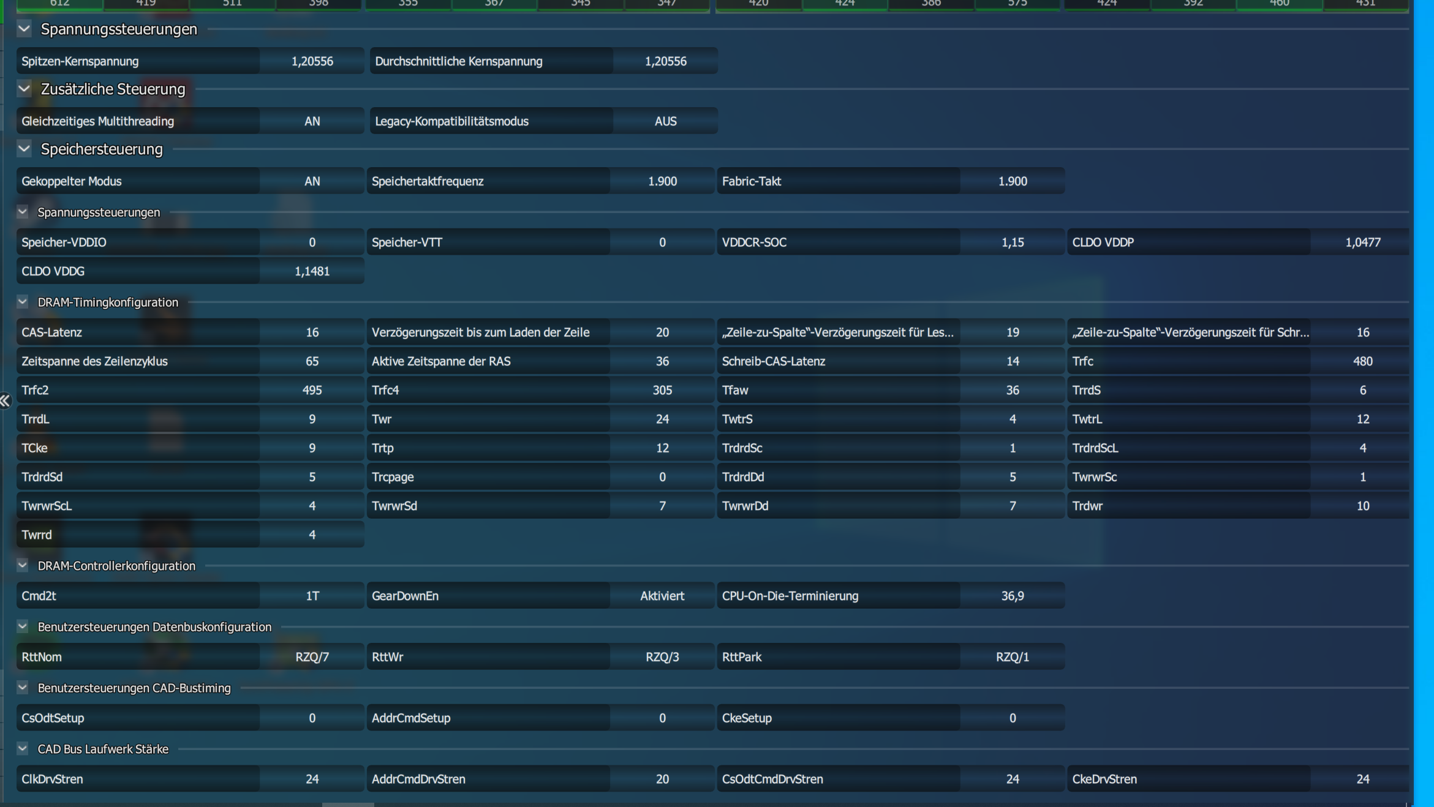Screen dimensions: 1434x807
Task: Toggle Legacy-Kompatibilitätsmodus AUS value
Action: pos(665,121)
